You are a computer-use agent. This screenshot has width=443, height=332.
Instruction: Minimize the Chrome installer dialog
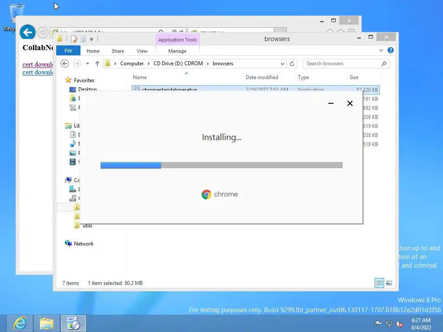coord(331,103)
